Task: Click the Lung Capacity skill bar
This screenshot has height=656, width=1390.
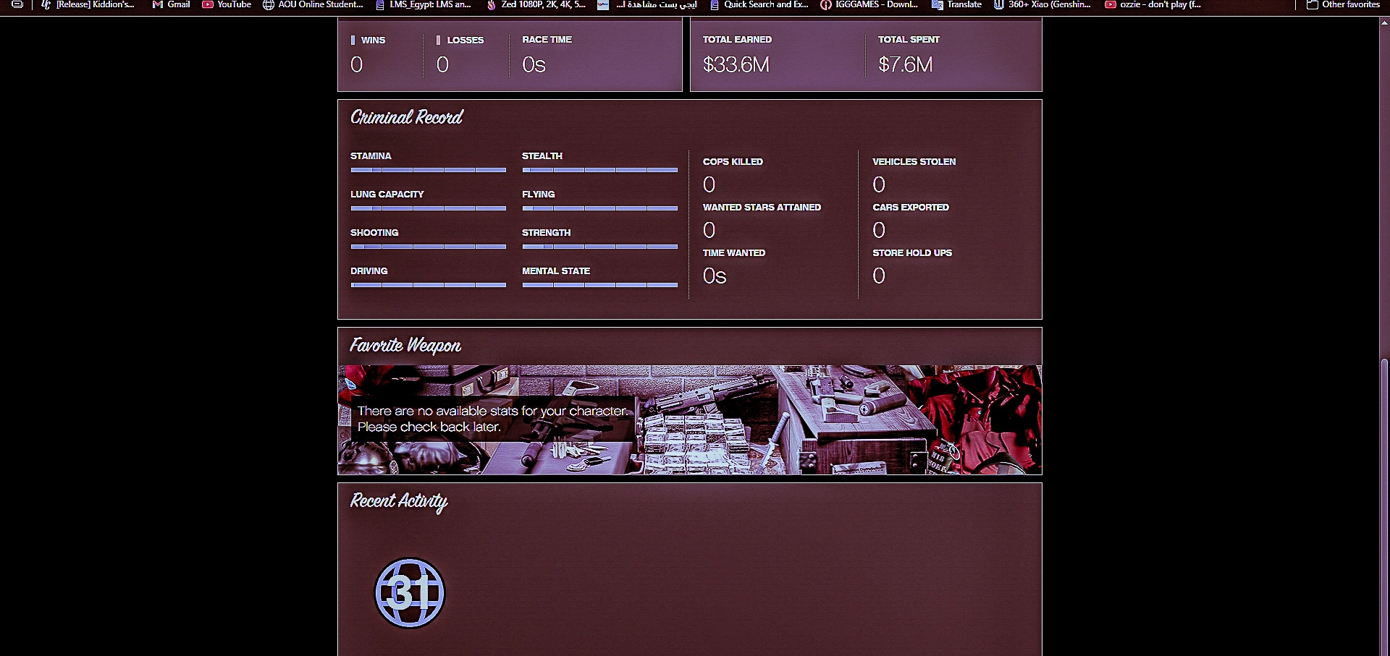Action: (428, 208)
